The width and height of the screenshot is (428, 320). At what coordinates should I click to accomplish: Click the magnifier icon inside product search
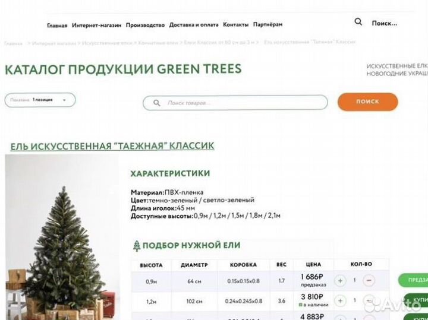pyautogui.click(x=157, y=103)
